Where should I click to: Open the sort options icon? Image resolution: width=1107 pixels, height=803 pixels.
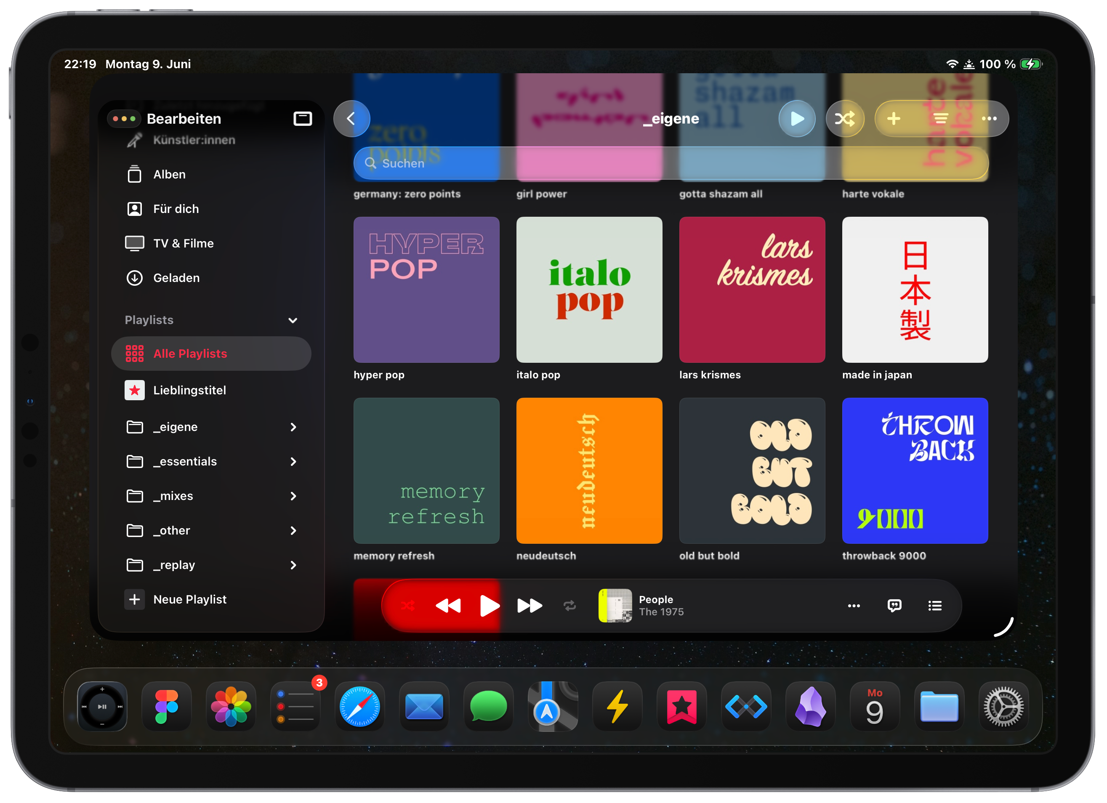tap(941, 119)
